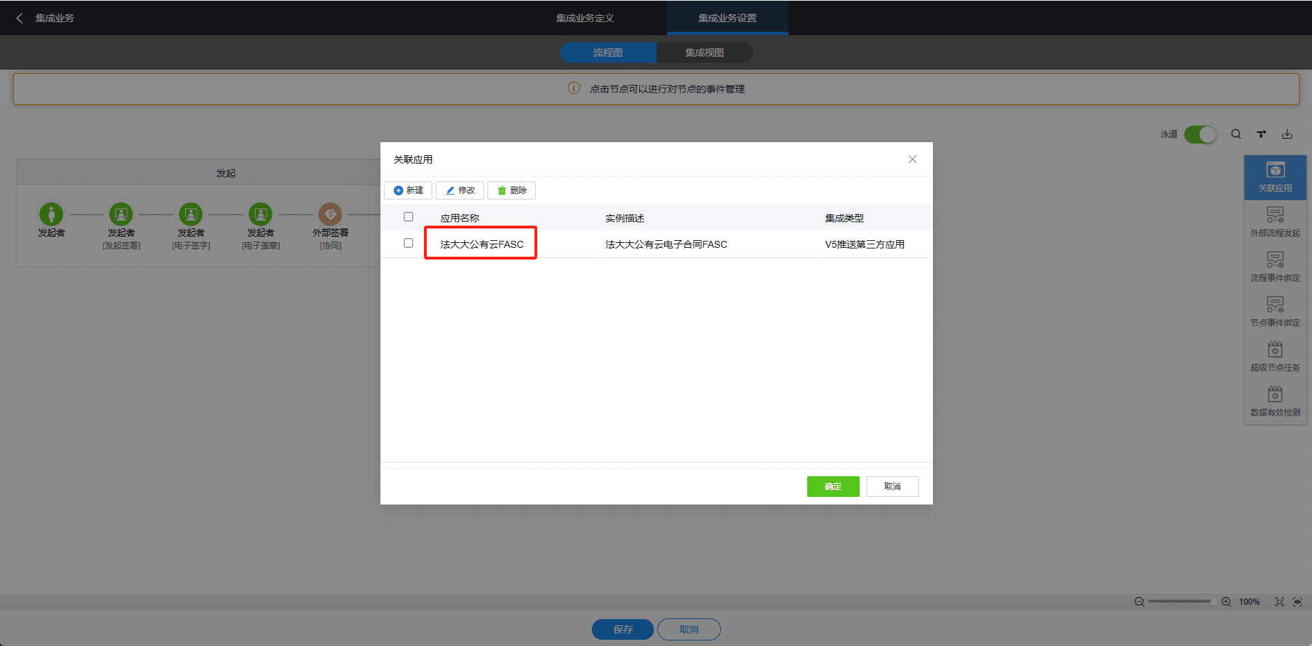This screenshot has height=646, width=1312.
Task: Click the zoom slider track
Action: [x=1181, y=602]
